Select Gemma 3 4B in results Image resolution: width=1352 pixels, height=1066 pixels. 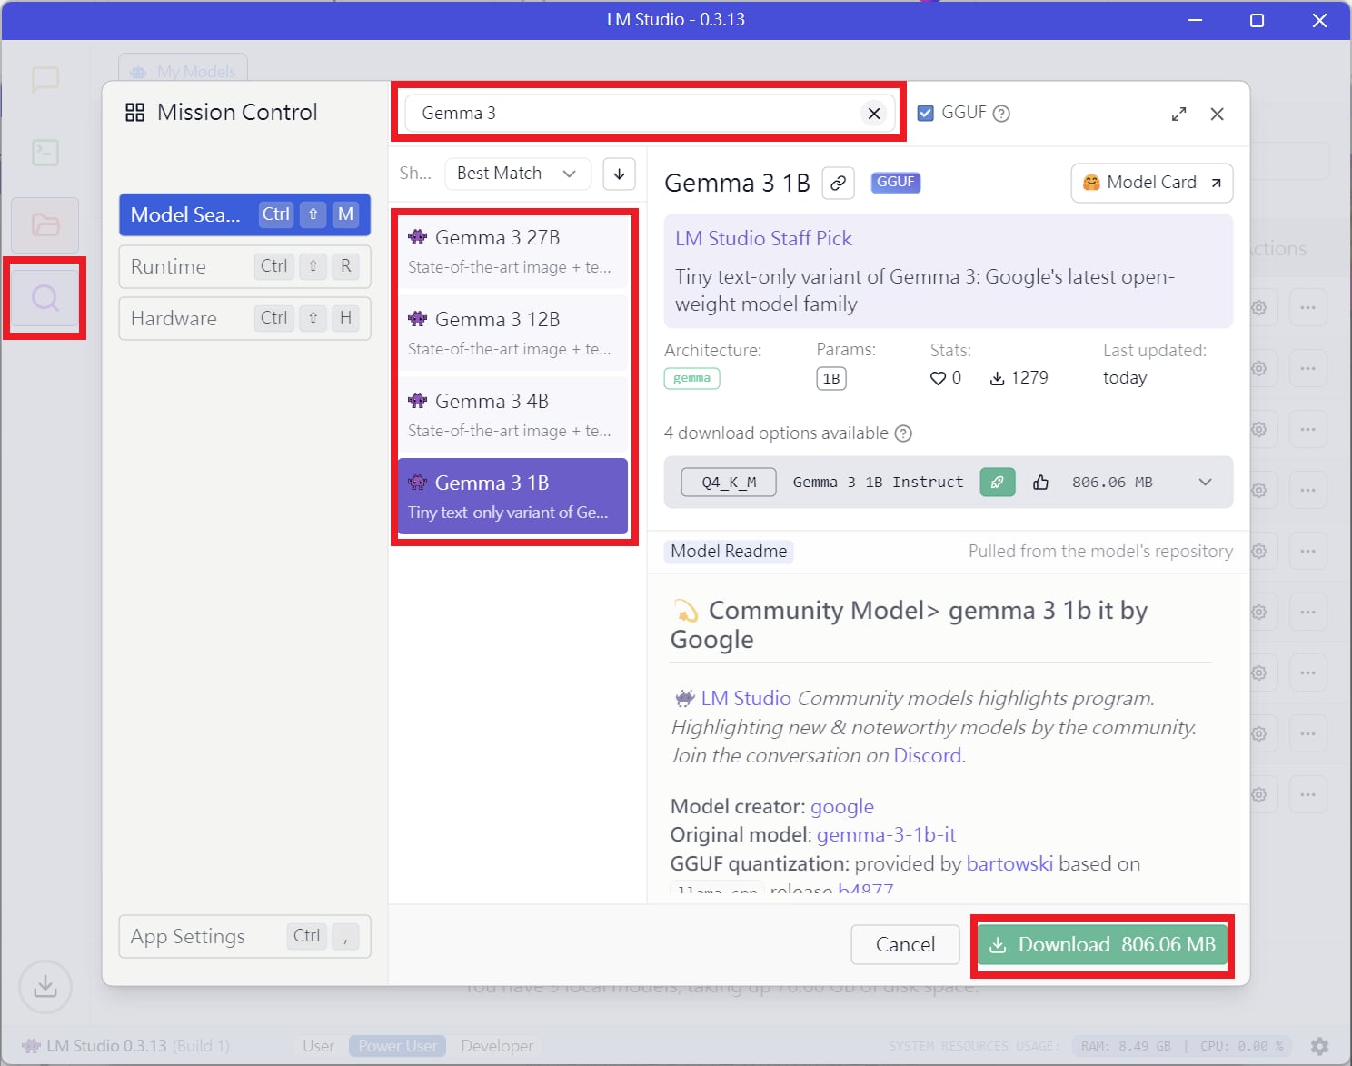[512, 414]
